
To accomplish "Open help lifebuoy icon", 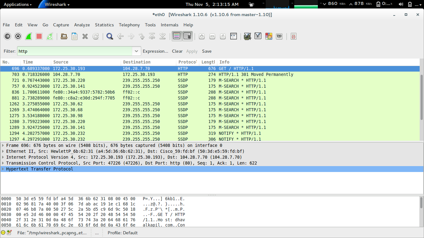I will [x=294, y=36].
